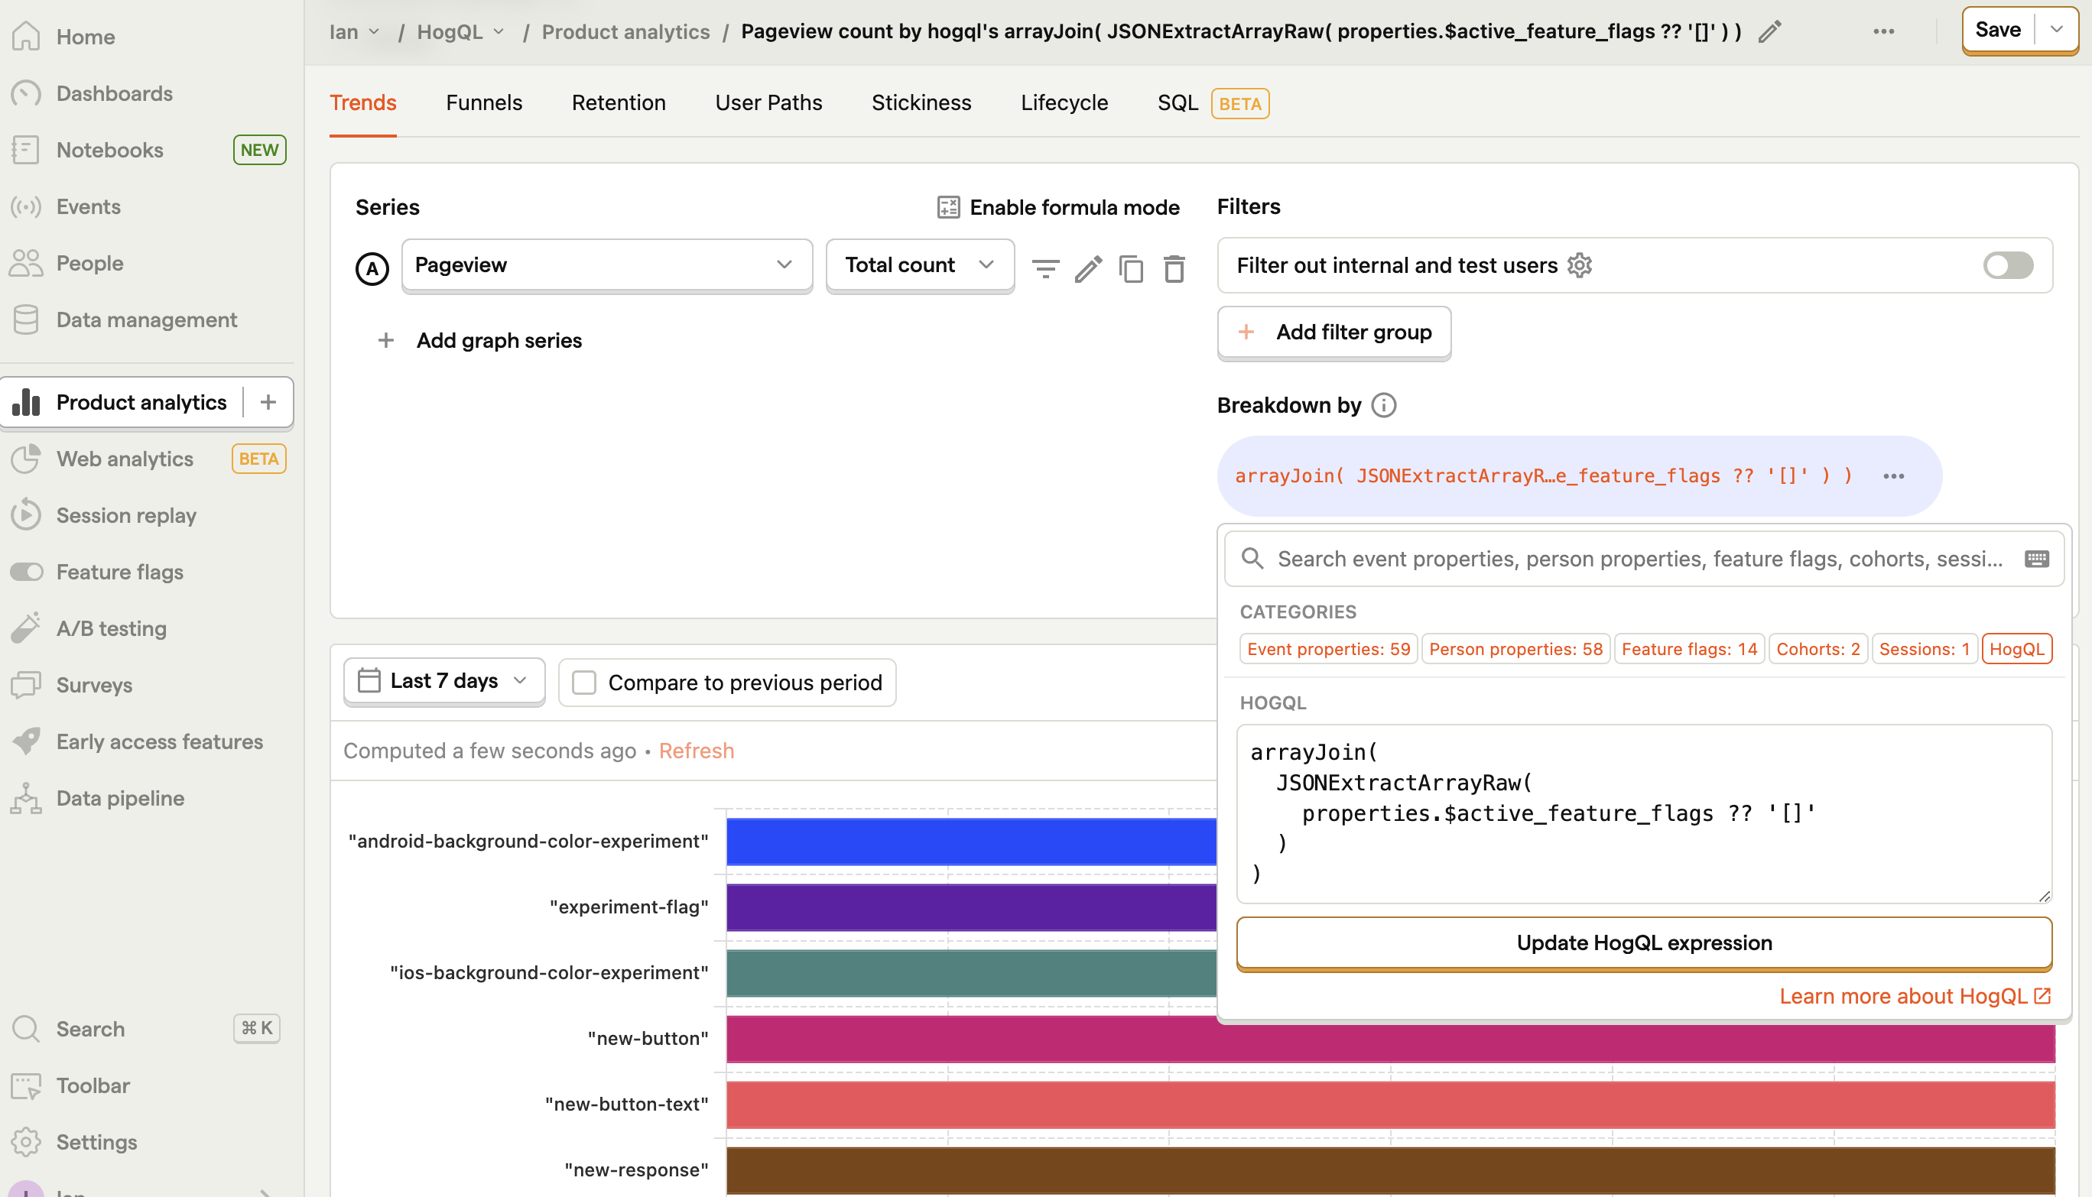This screenshot has width=2092, height=1197.
Task: Toggle Filter out internal and test users
Action: (x=2008, y=264)
